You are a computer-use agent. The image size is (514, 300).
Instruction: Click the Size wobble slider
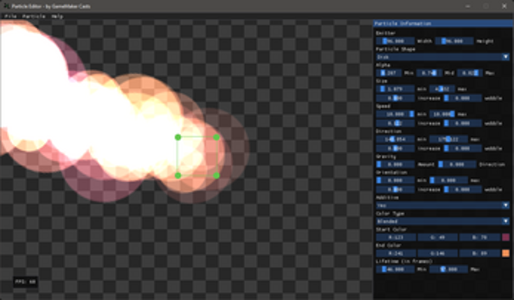[x=462, y=98]
